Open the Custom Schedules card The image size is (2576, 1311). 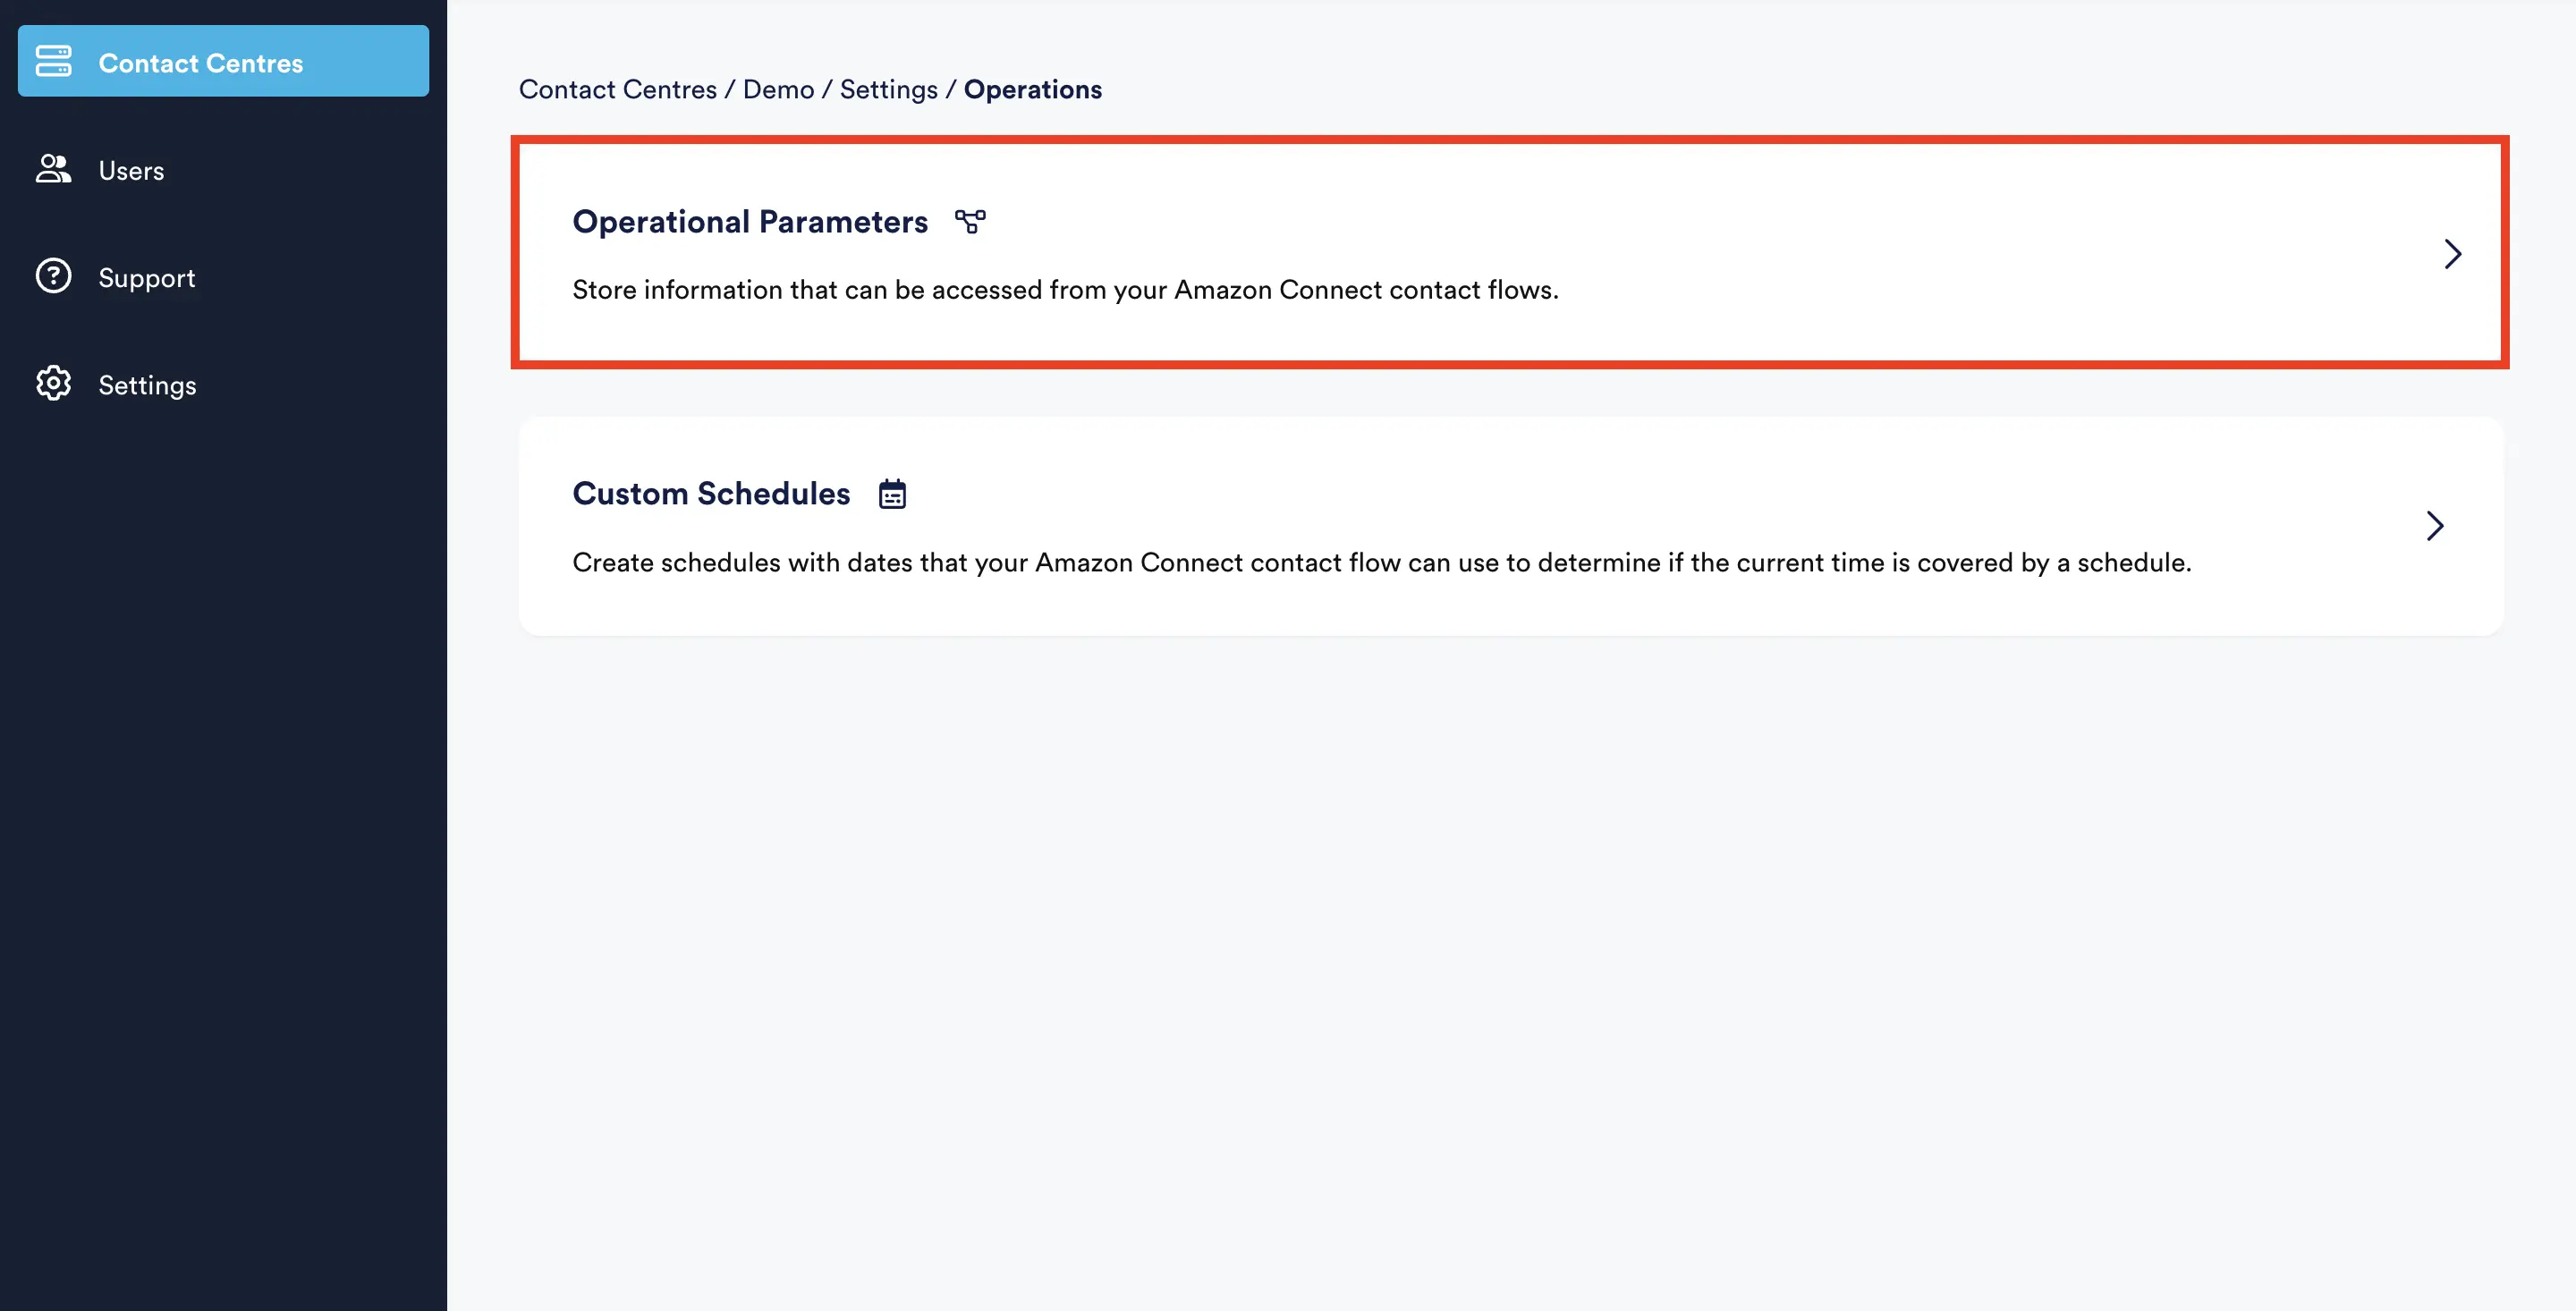pos(1500,525)
